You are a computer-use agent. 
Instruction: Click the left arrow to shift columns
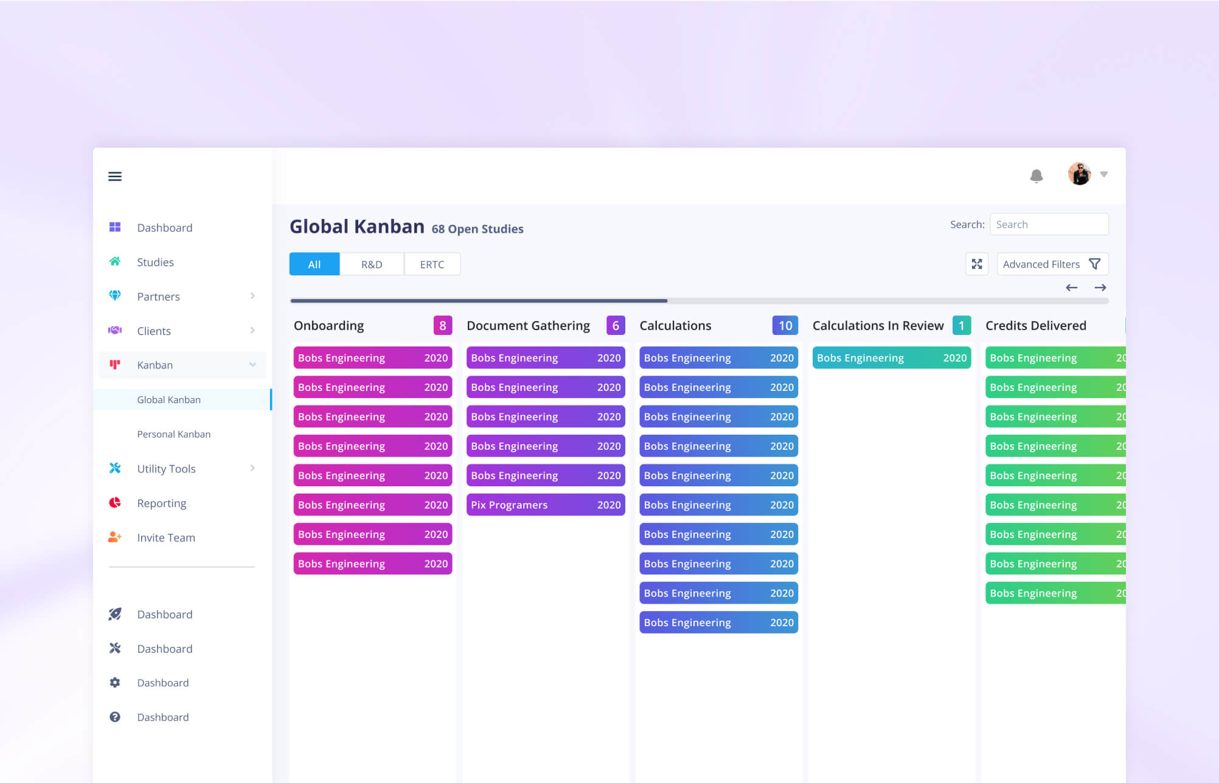(1072, 288)
